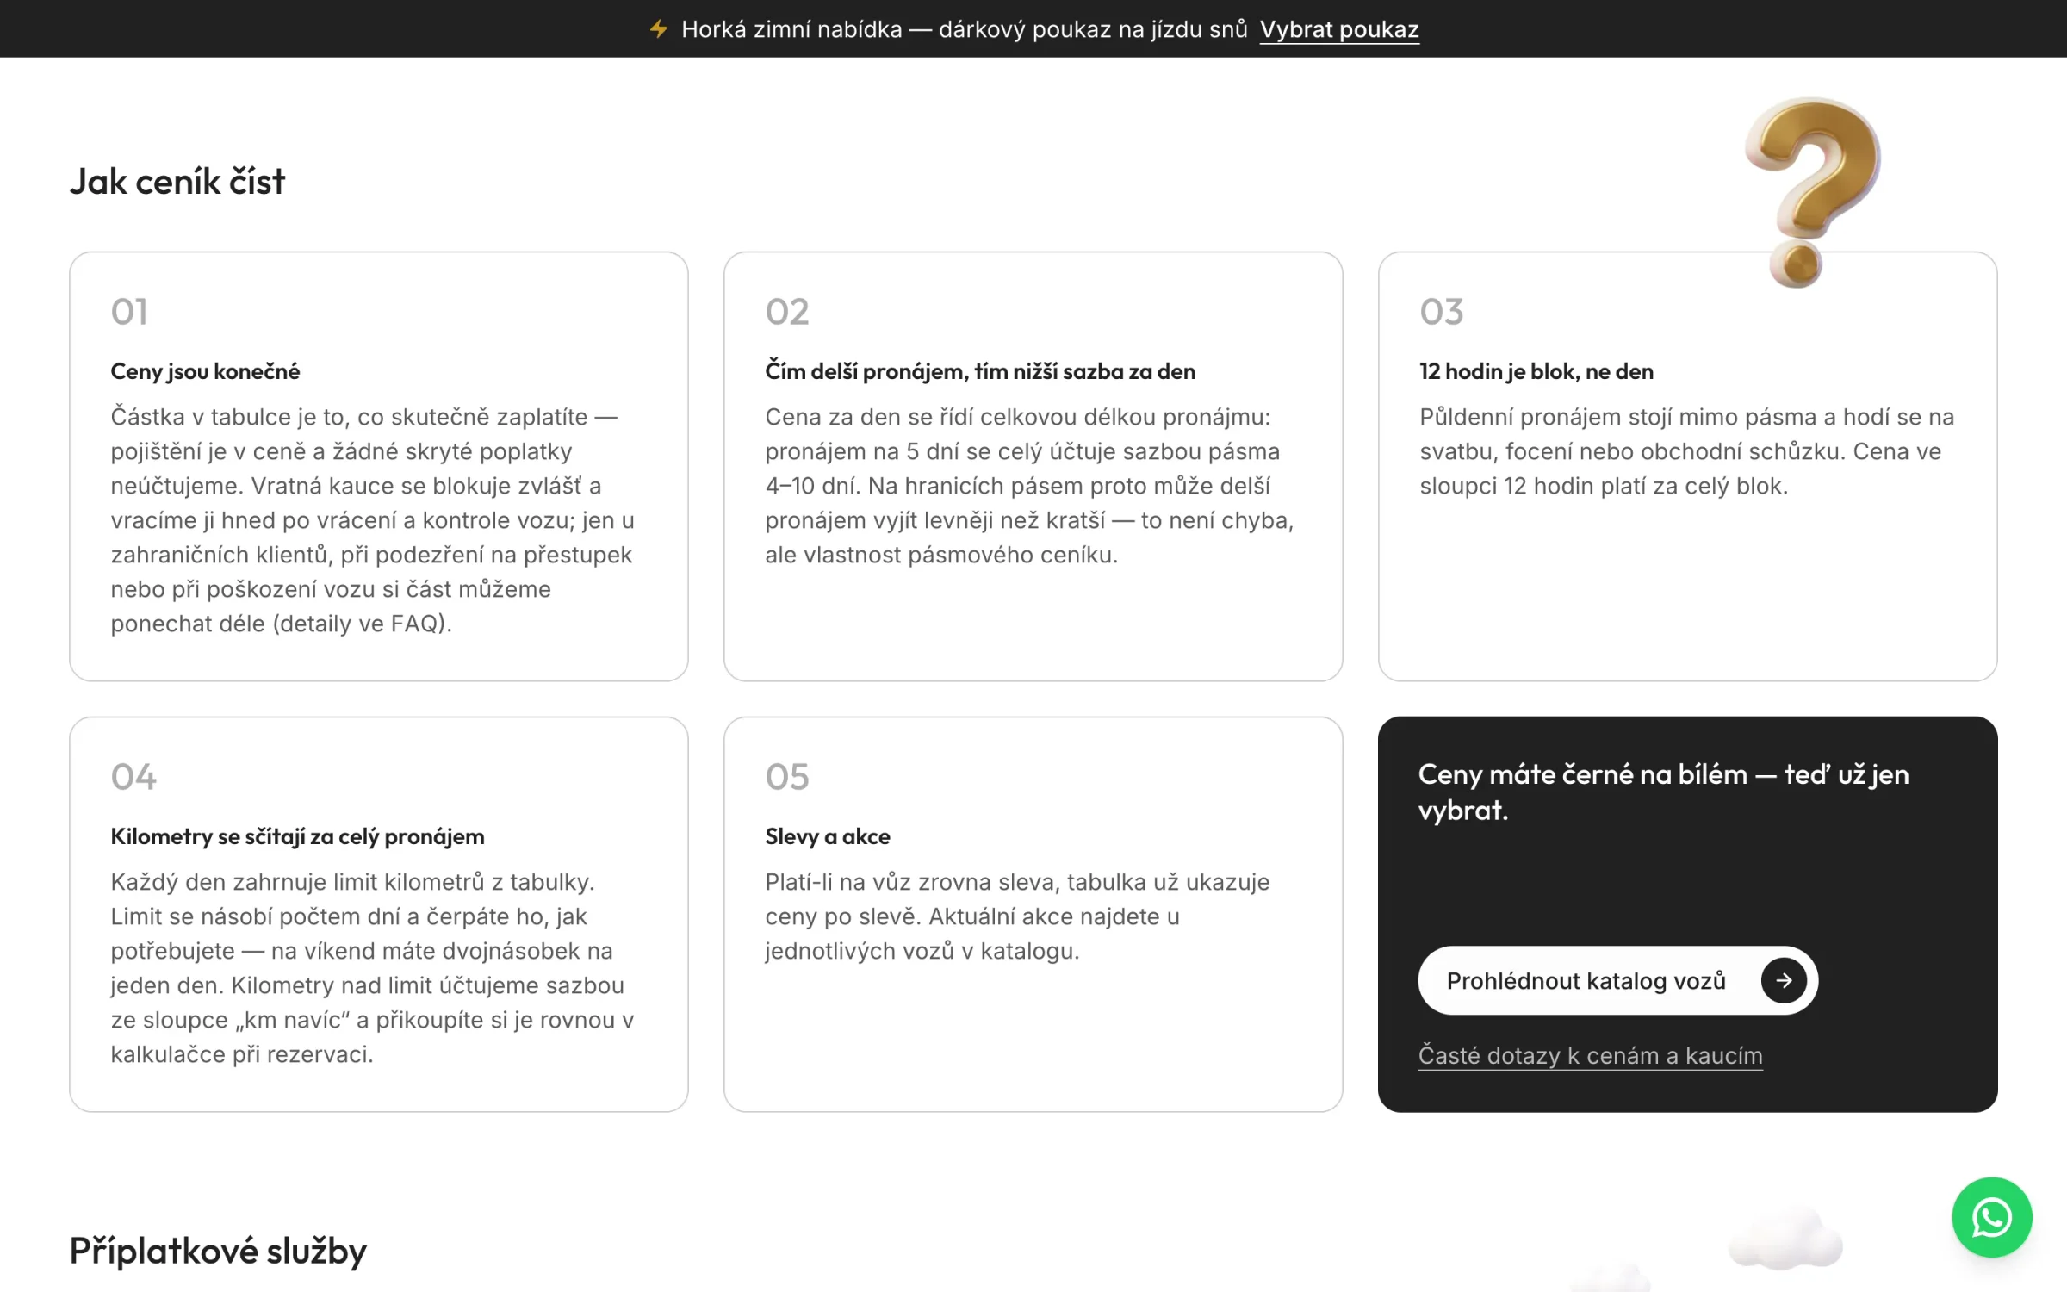Click paragraph starting "Půldenní pronájem stojí mimo"

point(1686,451)
